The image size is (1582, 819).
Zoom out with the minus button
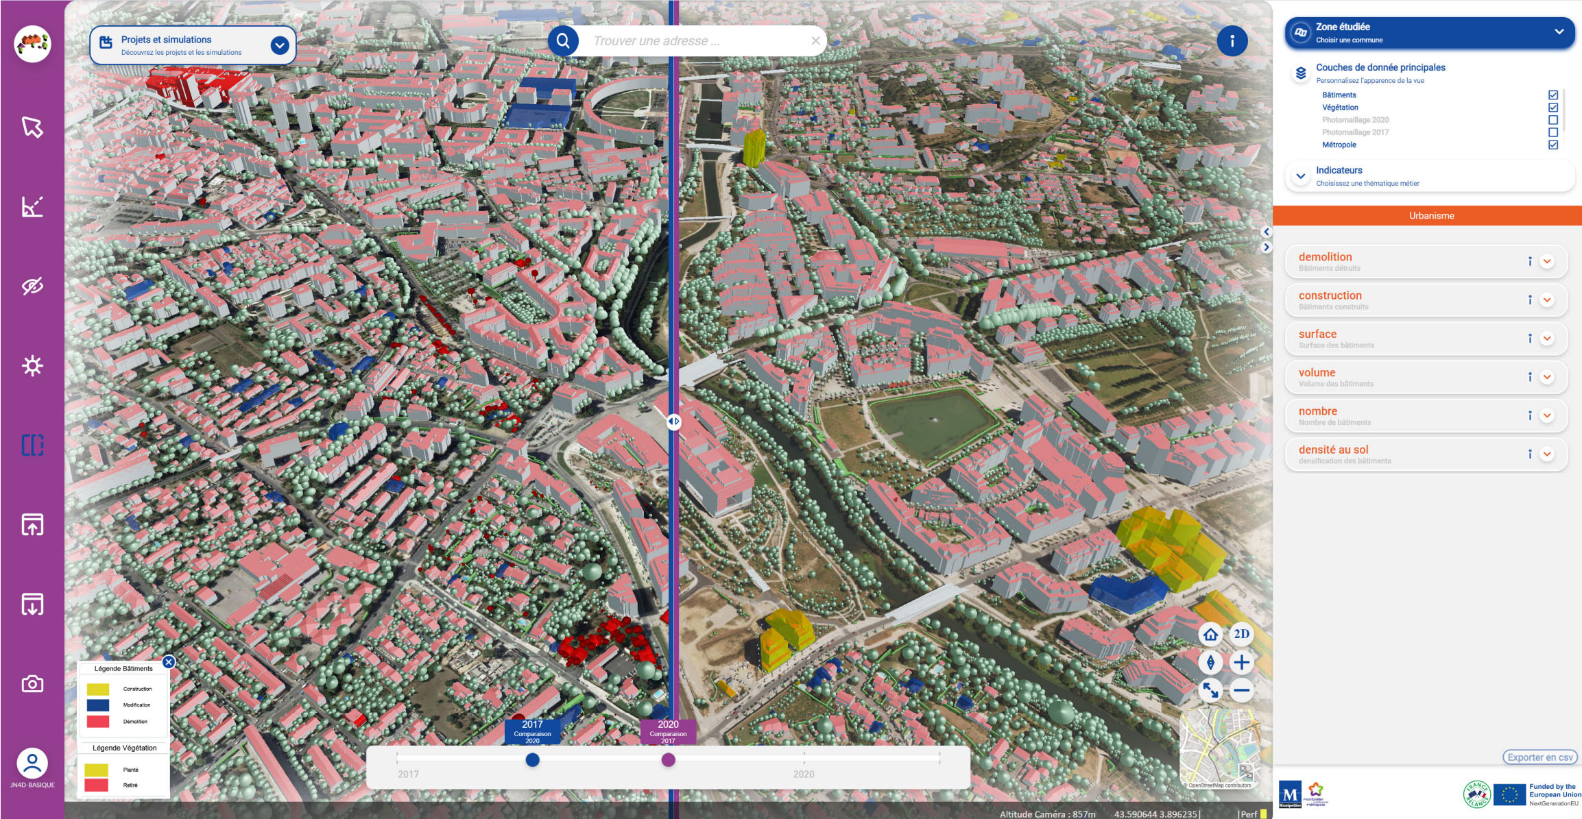1241,690
